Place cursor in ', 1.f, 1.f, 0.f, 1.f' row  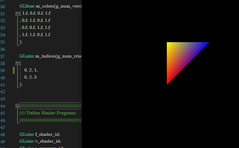click(35, 35)
